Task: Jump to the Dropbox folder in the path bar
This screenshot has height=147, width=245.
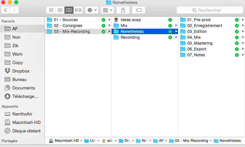Action: tap(125, 140)
